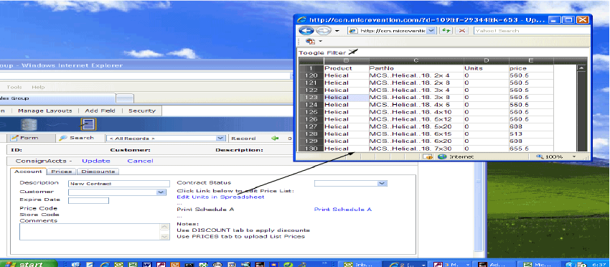Click the blue Print Schedule A link
This screenshot has height=267, width=610.
coord(343,210)
